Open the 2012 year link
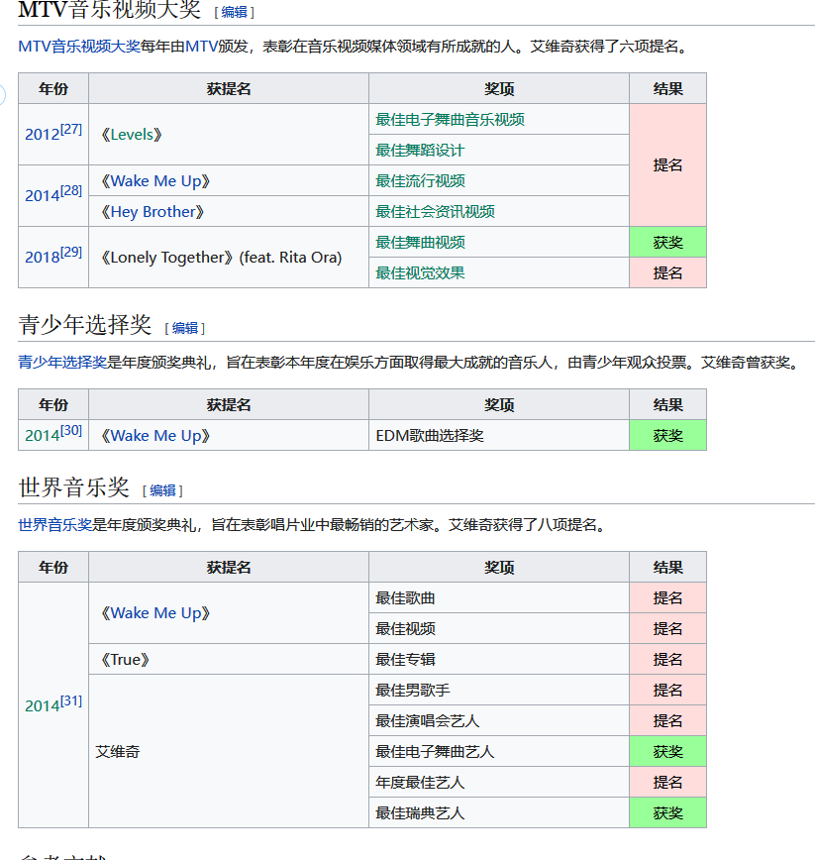This screenshot has width=815, height=860. point(43,135)
